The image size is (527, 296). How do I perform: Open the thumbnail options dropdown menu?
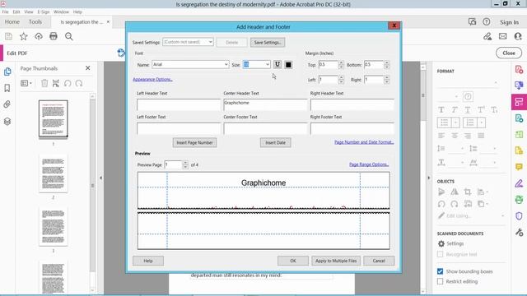[x=26, y=83]
